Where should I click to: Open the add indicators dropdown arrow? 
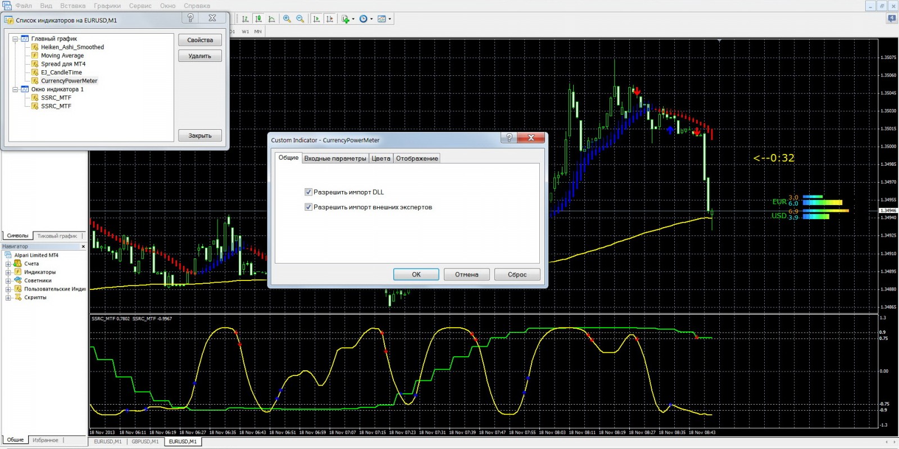pyautogui.click(x=353, y=19)
